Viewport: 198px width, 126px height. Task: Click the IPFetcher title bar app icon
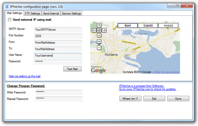7,6
